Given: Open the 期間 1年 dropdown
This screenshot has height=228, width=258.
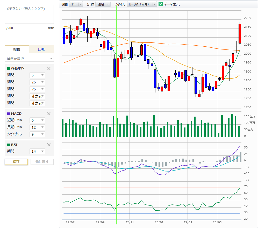Looking at the screenshot, I should click(76, 4).
